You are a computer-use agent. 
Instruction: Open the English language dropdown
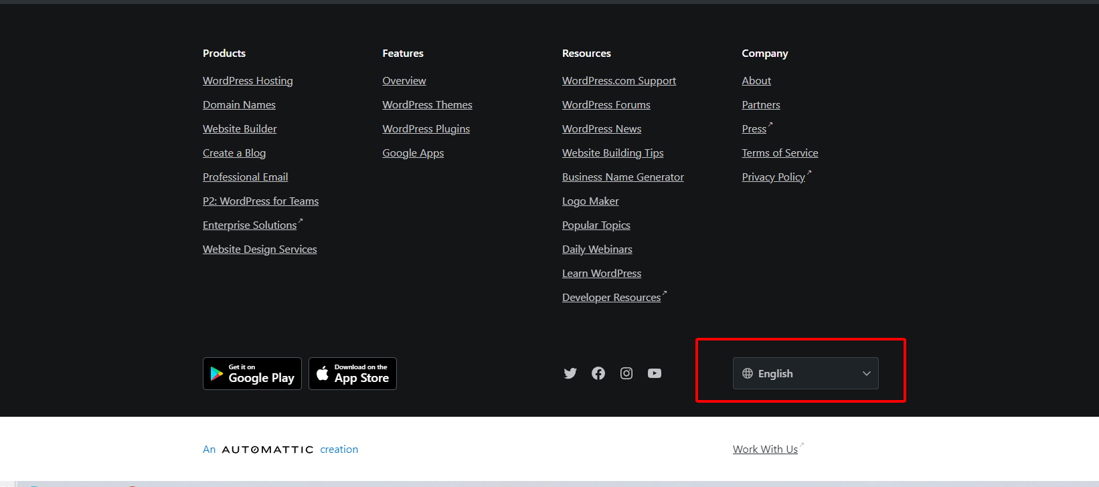(x=806, y=373)
